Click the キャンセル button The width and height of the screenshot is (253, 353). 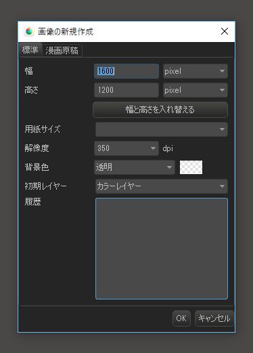click(x=214, y=318)
